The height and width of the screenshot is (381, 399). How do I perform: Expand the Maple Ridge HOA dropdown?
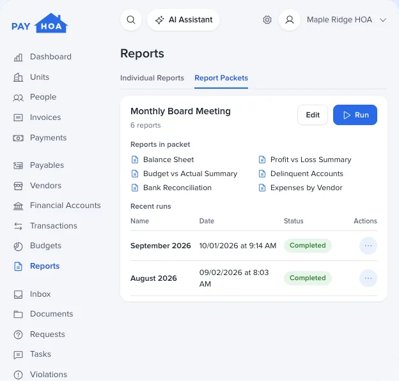(347, 20)
